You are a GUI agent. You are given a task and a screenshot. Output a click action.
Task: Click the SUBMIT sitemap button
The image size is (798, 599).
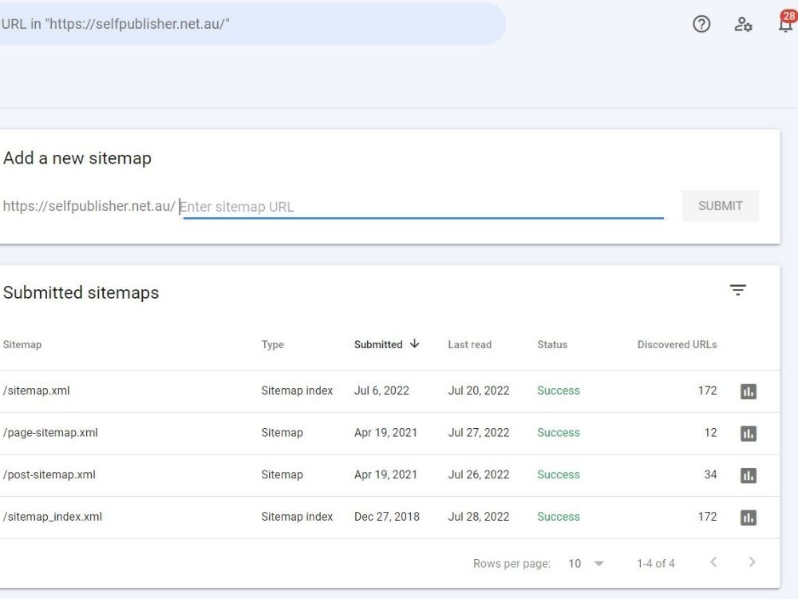pos(720,206)
